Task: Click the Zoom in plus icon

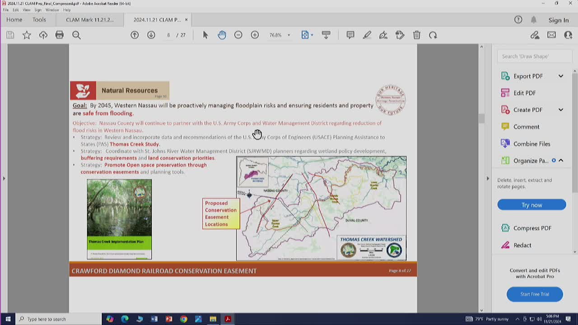Action: pos(255,35)
